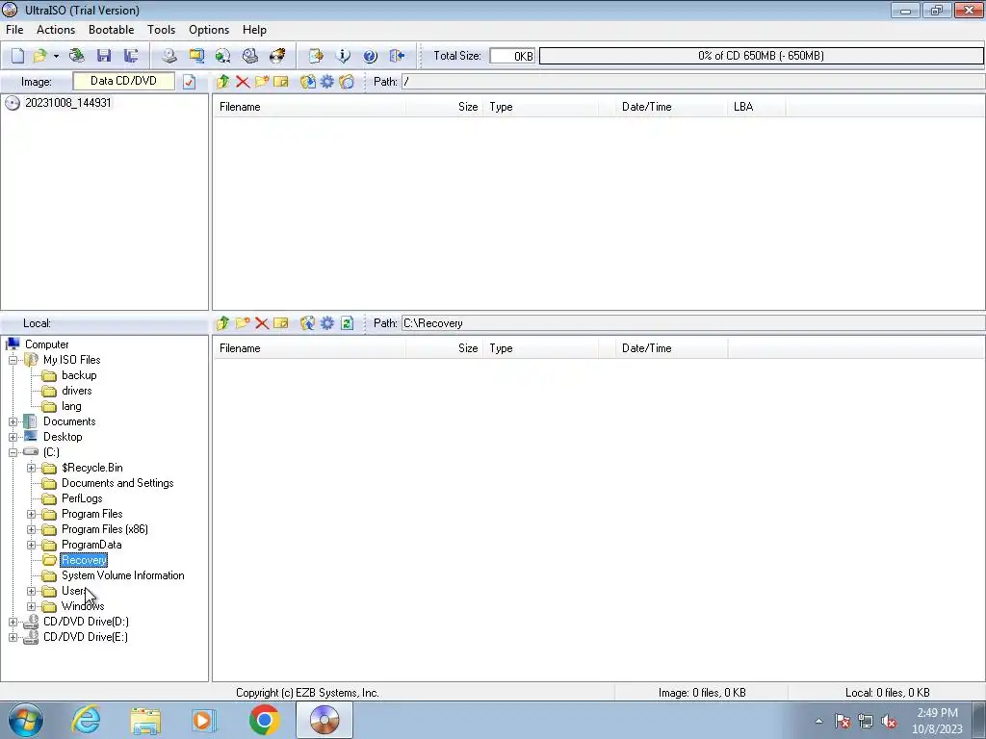Expand the $Recycle.Bin folder node
Viewport: 986px width, 739px height.
tap(31, 469)
